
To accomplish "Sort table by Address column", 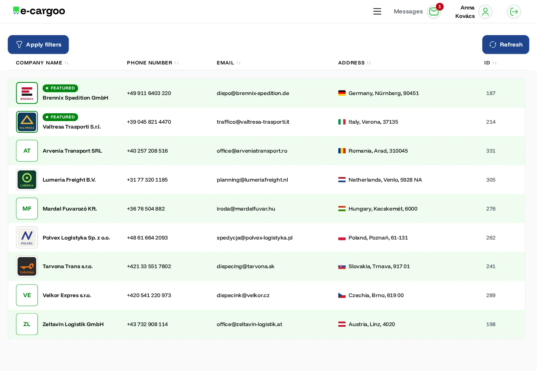I will coord(354,63).
